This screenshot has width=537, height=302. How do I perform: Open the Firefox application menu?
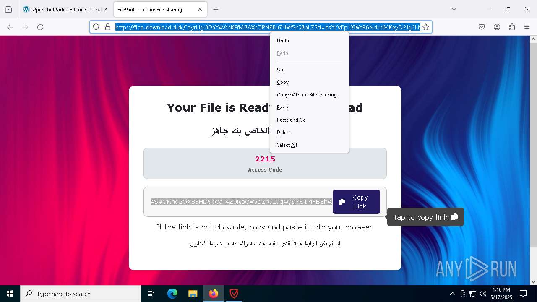(527, 27)
